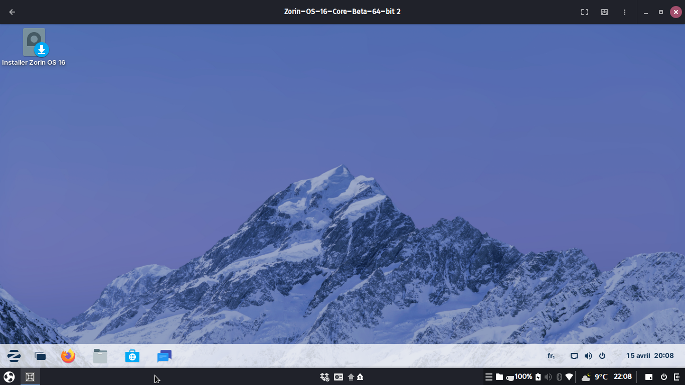The height and width of the screenshot is (385, 685).
Task: Open the guest power menu
Action: point(602,356)
